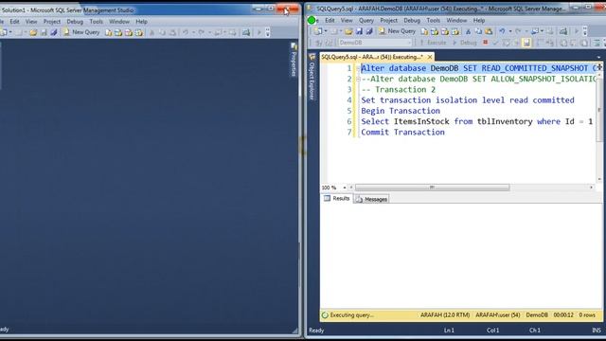Screen dimensions: 606x341
Task: Click 'Executing query...' status text
Action: 351,315
